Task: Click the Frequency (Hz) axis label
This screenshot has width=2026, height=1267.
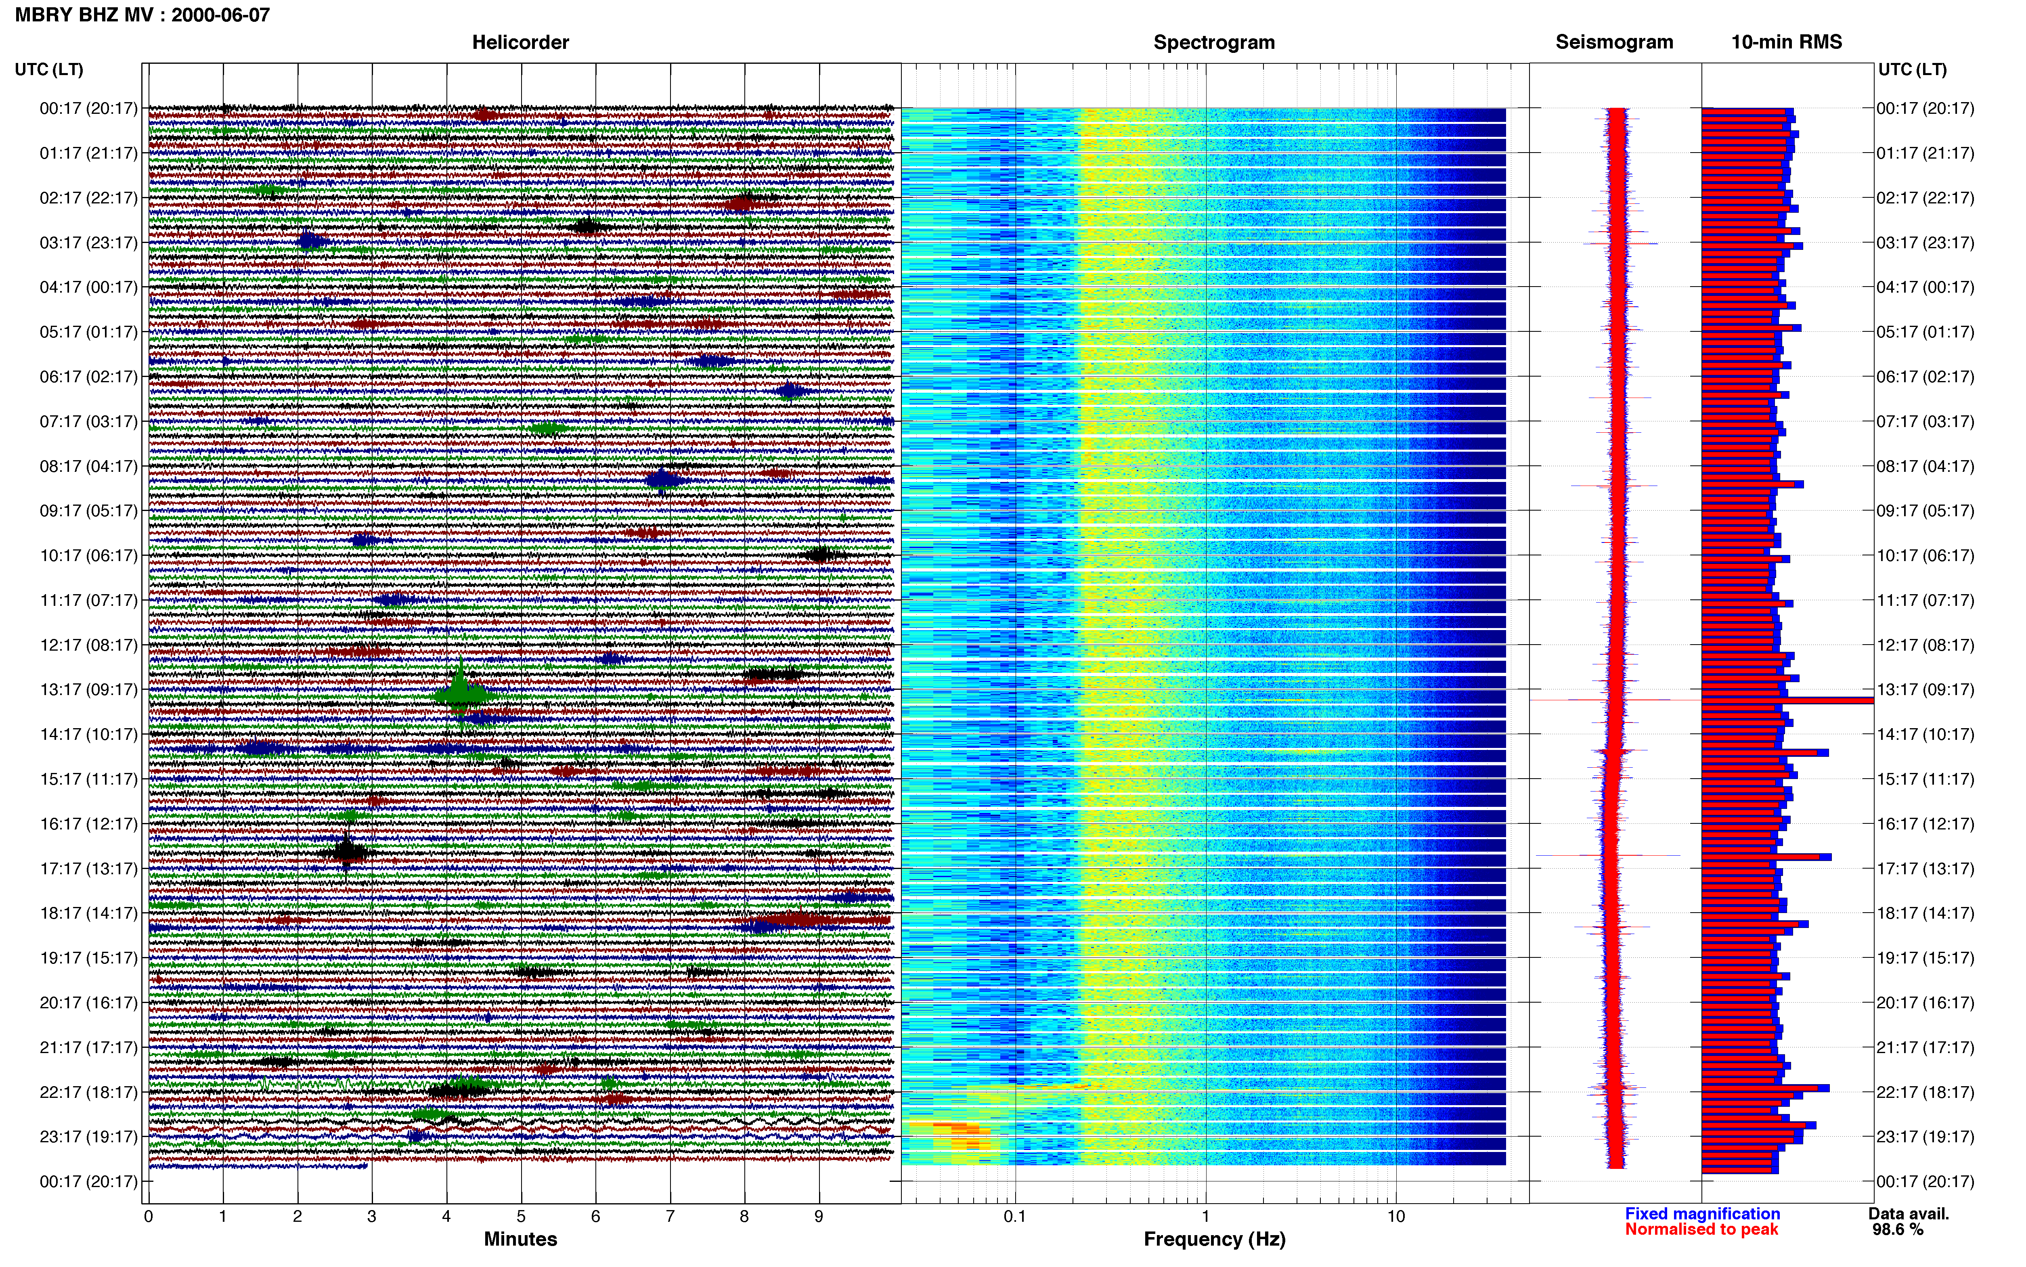Action: [1214, 1238]
